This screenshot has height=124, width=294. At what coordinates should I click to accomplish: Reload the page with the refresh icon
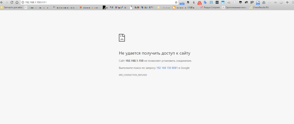click(12, 2)
